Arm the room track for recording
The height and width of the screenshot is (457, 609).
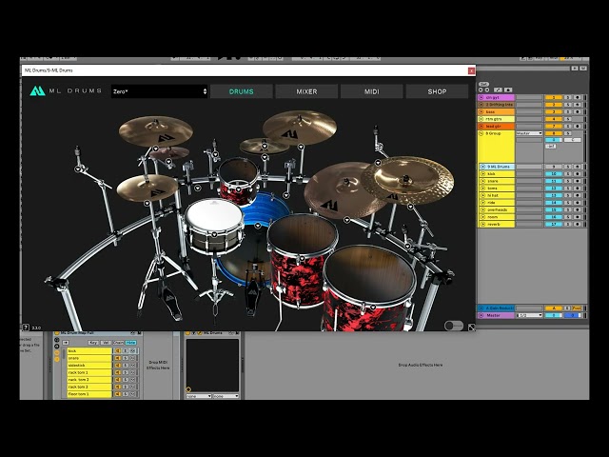578,217
